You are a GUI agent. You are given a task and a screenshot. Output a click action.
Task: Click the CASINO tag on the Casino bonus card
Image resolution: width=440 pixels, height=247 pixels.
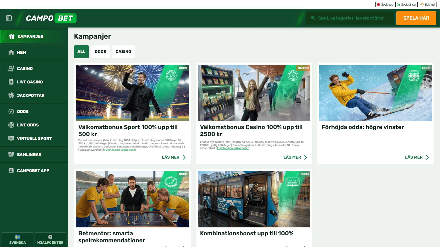point(303,68)
